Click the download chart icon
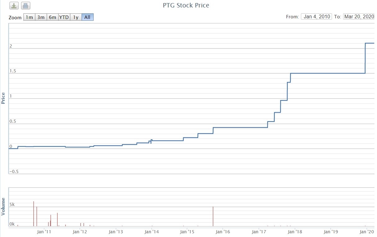 (14, 6)
